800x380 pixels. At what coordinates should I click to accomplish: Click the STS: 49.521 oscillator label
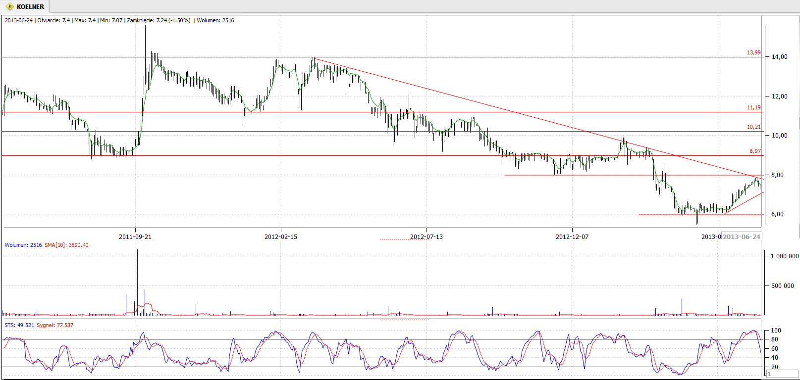click(x=19, y=325)
